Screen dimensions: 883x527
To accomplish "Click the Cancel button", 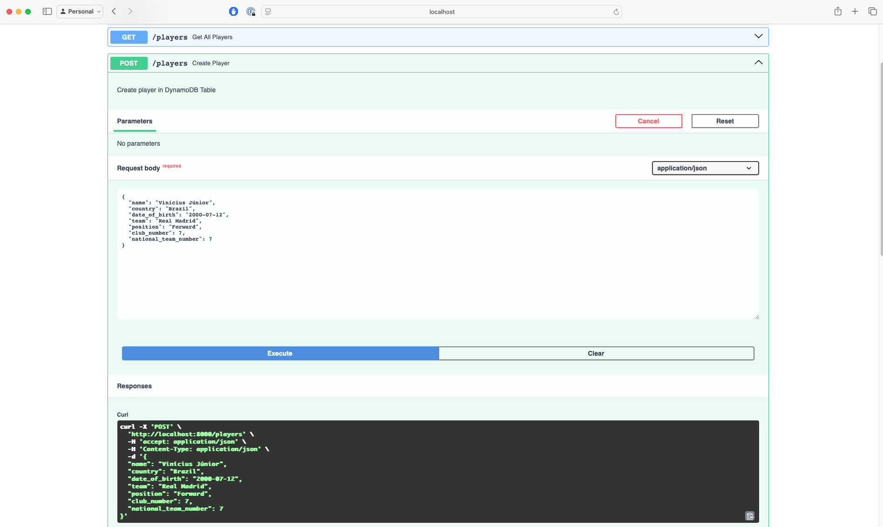I will (x=648, y=121).
